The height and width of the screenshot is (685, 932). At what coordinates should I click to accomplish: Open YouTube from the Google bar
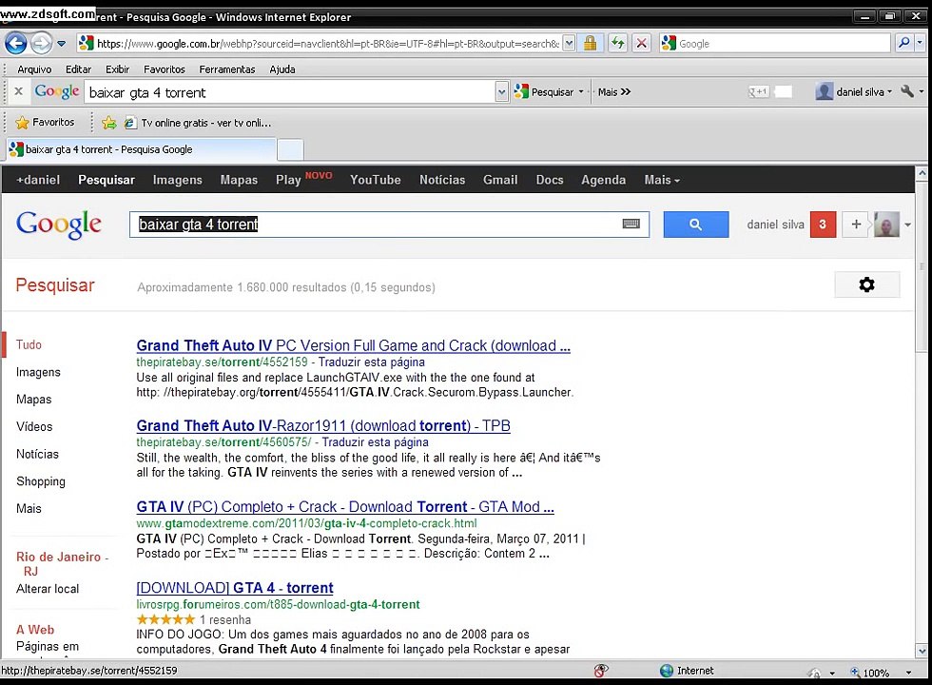pos(375,180)
